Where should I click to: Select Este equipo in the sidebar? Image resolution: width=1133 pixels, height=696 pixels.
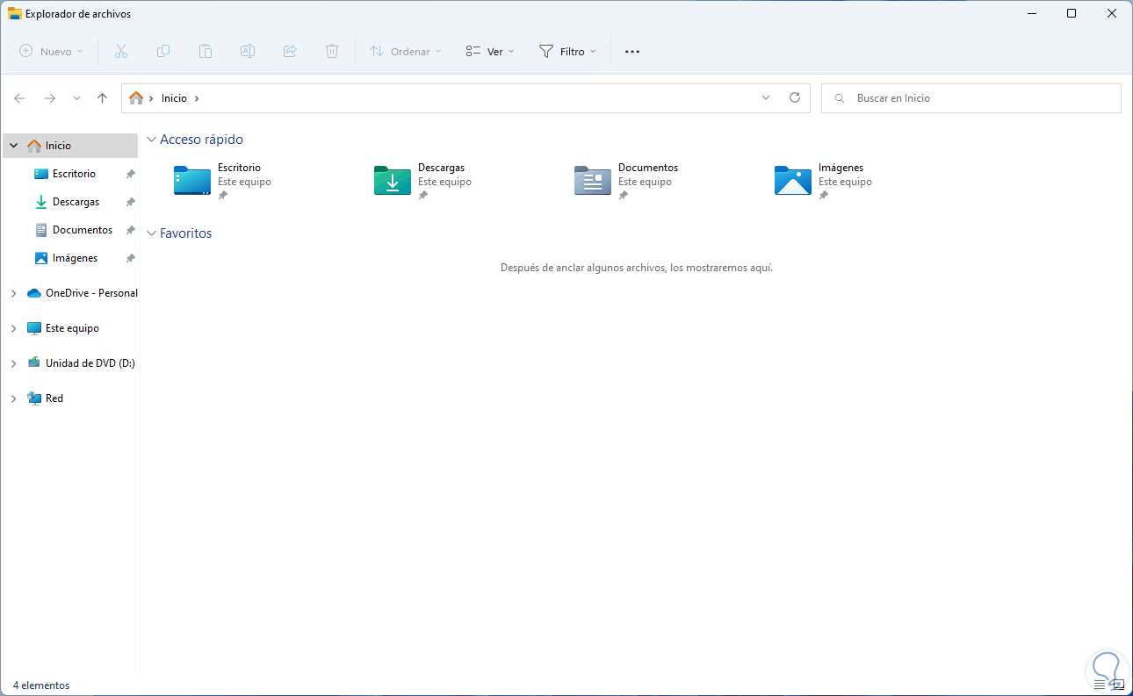[x=70, y=328]
